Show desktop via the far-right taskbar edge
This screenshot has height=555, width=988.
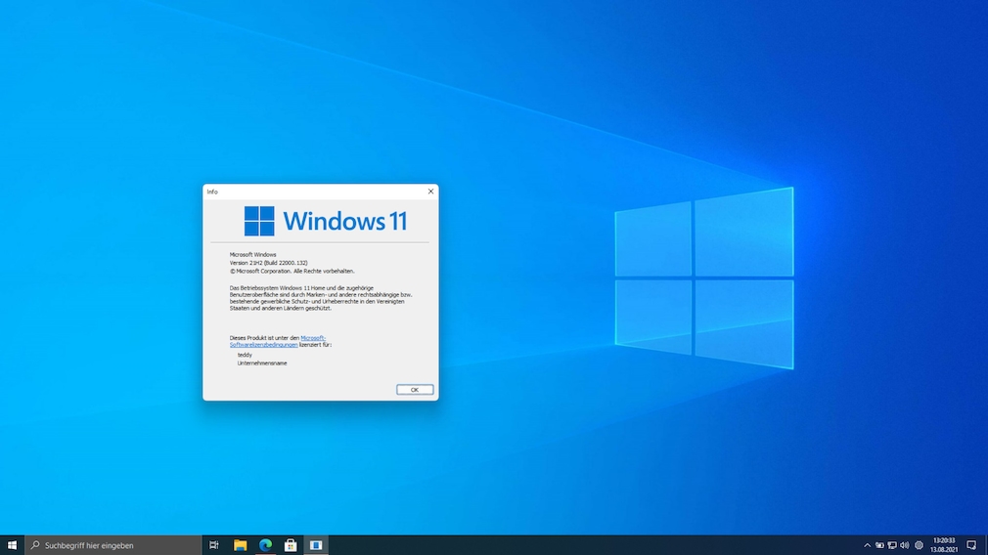[x=986, y=545]
